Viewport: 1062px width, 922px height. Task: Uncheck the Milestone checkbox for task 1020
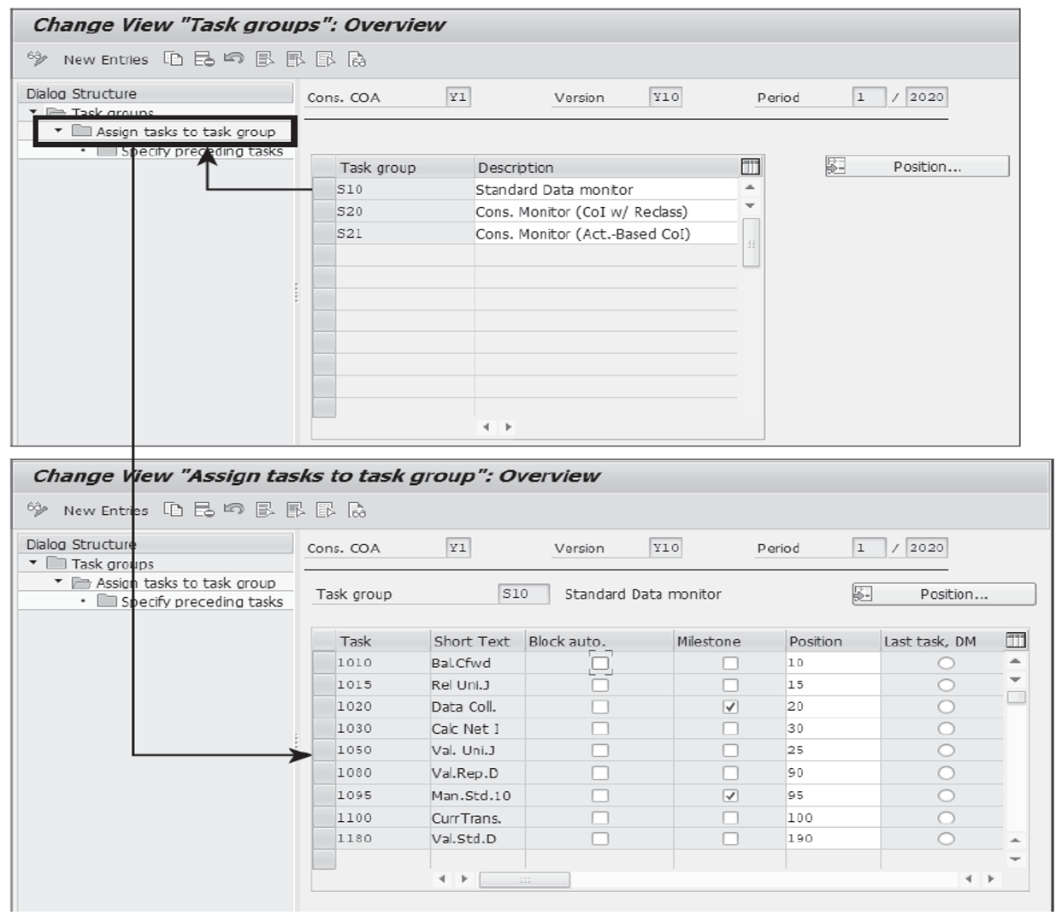(x=732, y=705)
